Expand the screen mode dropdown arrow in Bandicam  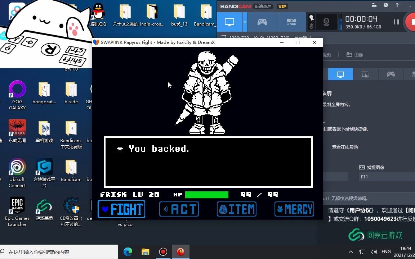coord(245,22)
